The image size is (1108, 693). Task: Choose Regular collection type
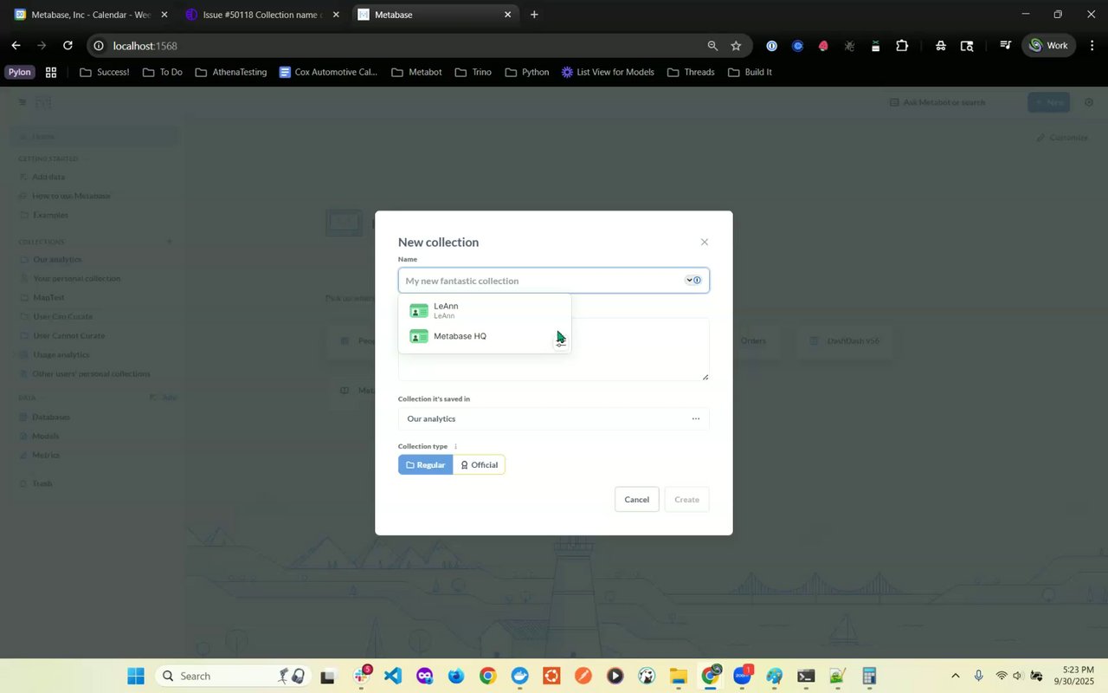(425, 465)
